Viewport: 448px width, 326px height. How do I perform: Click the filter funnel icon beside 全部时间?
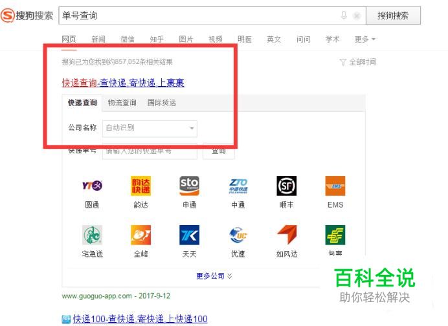coord(343,62)
